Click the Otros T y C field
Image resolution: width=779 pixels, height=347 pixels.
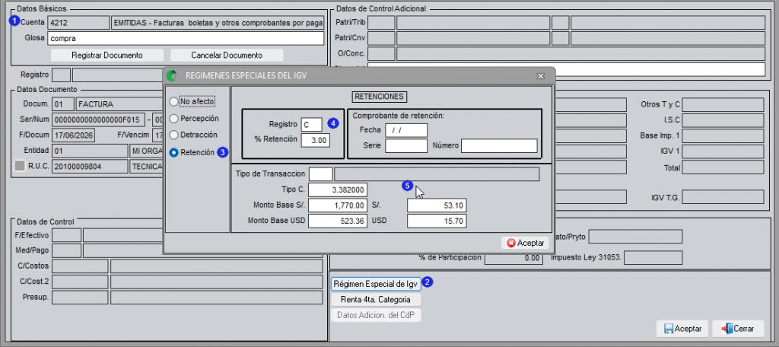point(723,105)
